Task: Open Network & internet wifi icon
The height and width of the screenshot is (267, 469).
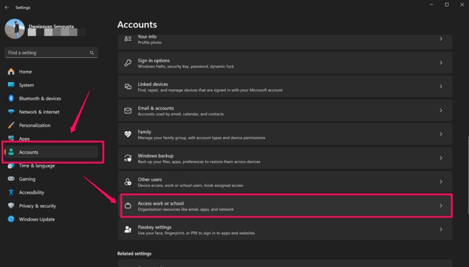Action: (x=11, y=112)
